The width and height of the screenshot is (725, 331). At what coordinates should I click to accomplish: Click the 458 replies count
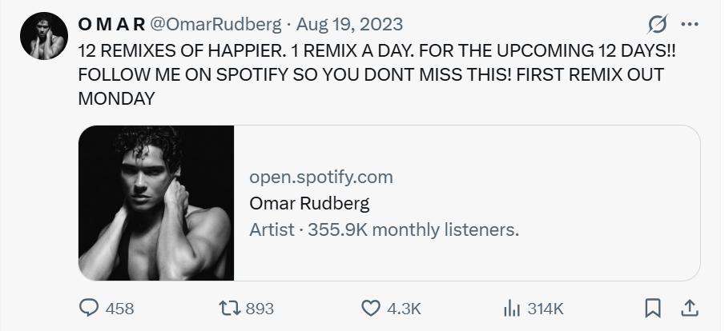tap(120, 309)
